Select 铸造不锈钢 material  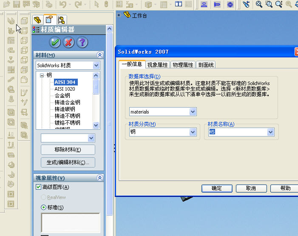click(x=68, y=116)
